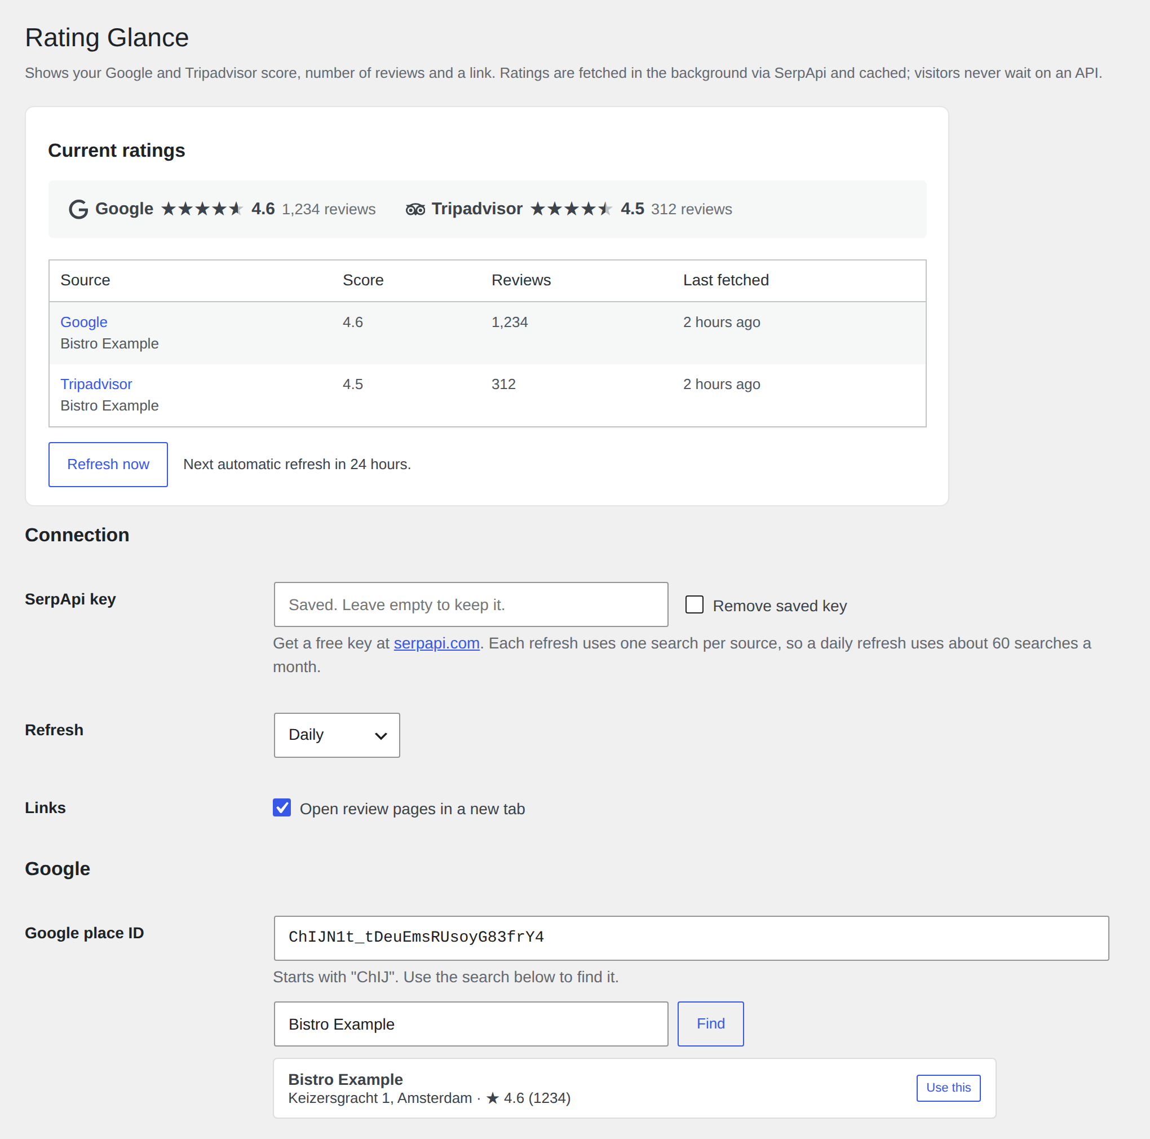Click the Refresh now button
Image resolution: width=1150 pixels, height=1139 pixels.
point(108,464)
